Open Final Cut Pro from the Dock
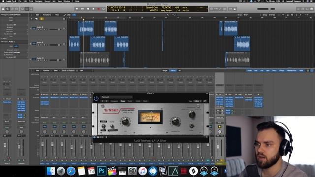 112,171
